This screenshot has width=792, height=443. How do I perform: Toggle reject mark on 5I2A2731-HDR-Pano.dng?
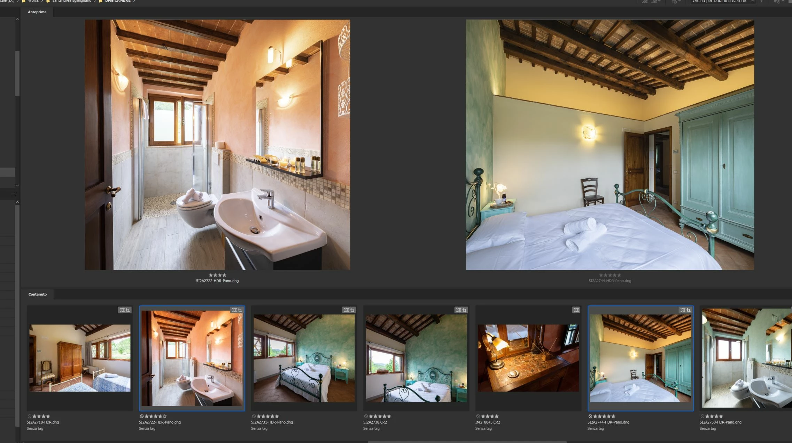pos(254,416)
